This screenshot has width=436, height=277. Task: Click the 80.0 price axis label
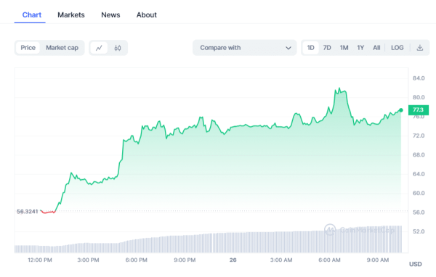[419, 97]
